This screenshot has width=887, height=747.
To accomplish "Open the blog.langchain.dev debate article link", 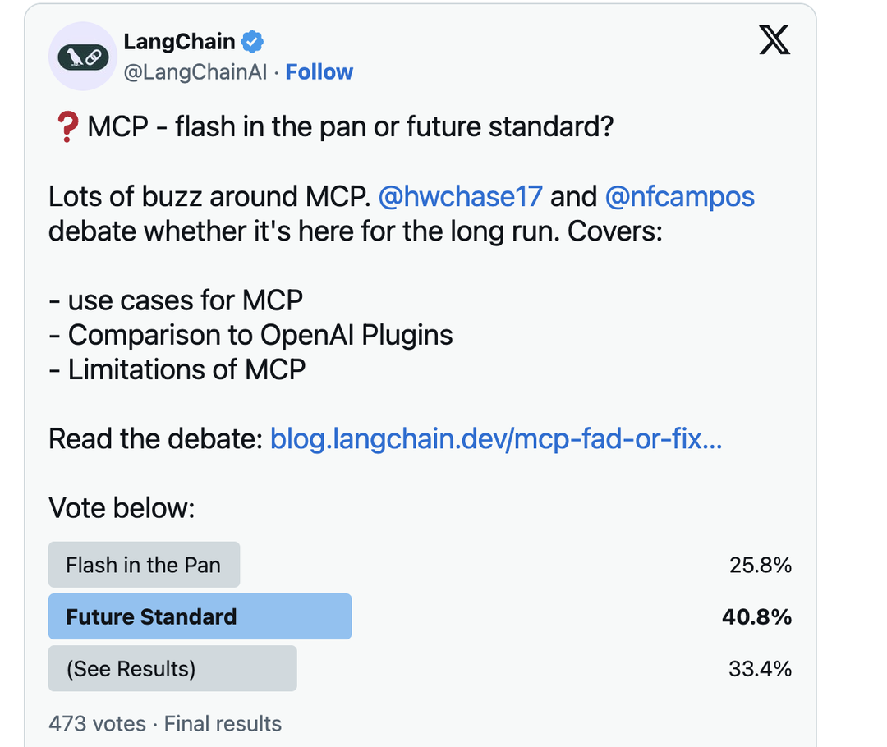I will tap(496, 439).
